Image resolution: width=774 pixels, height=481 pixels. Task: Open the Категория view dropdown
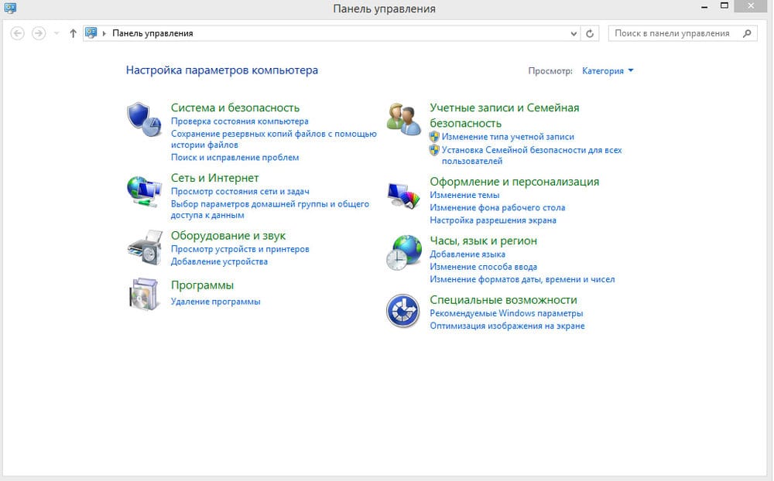608,70
